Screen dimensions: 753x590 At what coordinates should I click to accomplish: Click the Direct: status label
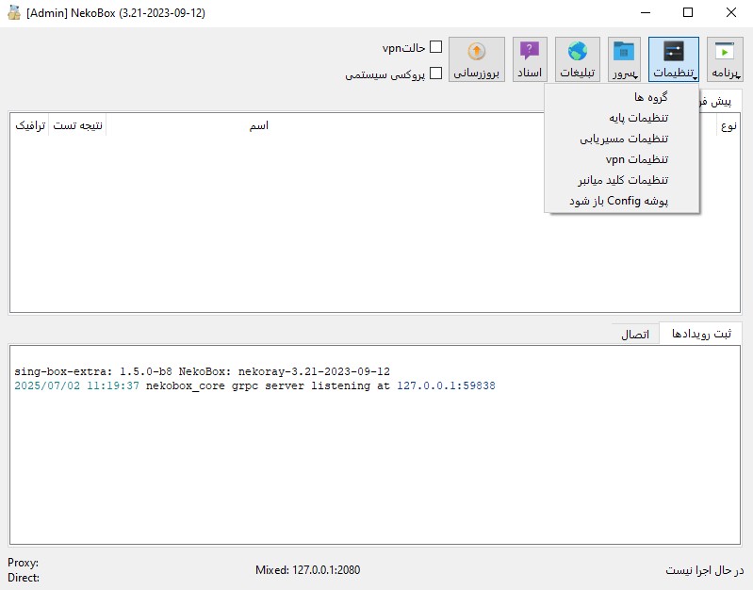tap(23, 578)
